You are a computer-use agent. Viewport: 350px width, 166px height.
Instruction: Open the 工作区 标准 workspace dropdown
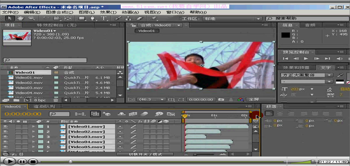232,19
